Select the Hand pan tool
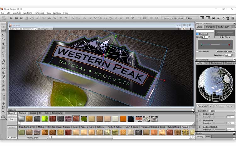 [x=3, y=104]
